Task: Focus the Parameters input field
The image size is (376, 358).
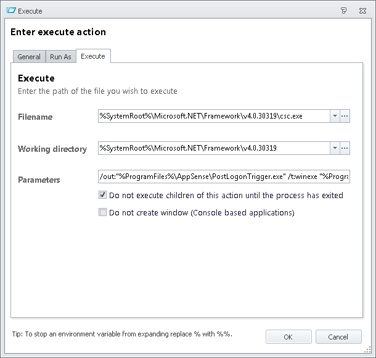Action: 224,178
